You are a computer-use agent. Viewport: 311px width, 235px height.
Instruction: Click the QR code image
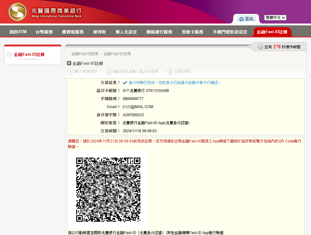(108, 189)
